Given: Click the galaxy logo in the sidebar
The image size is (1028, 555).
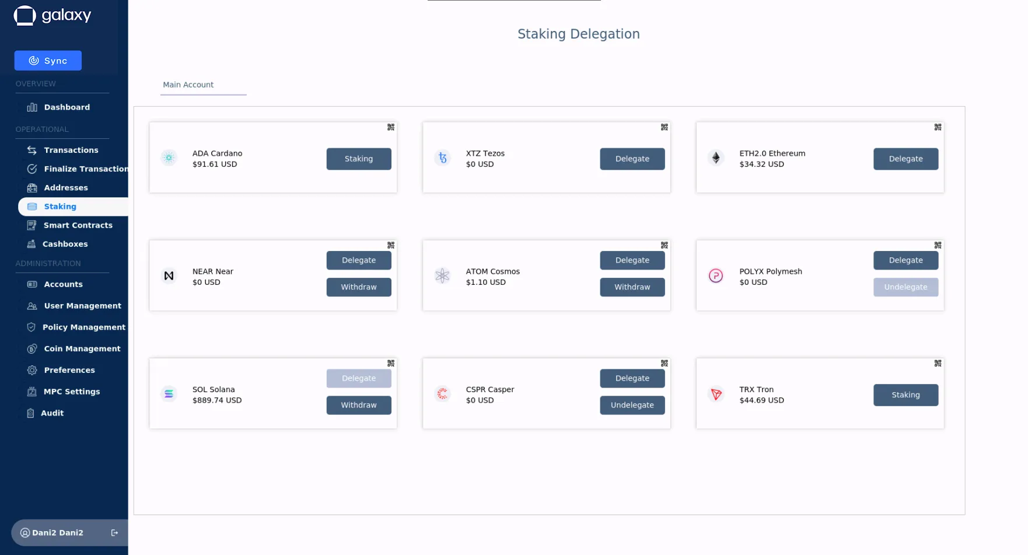Looking at the screenshot, I should pos(53,15).
